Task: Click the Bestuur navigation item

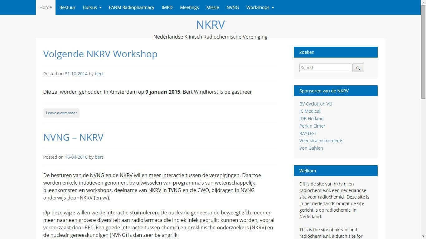Action: [67, 7]
